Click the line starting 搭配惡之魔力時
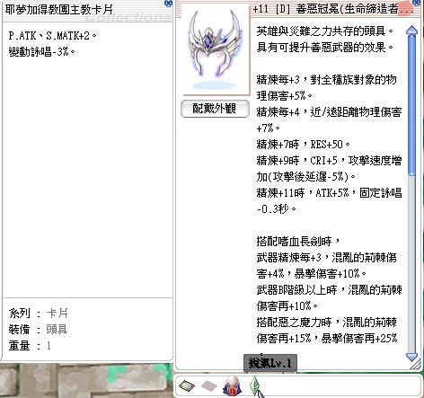The width and height of the screenshot is (424, 398). [x=327, y=323]
